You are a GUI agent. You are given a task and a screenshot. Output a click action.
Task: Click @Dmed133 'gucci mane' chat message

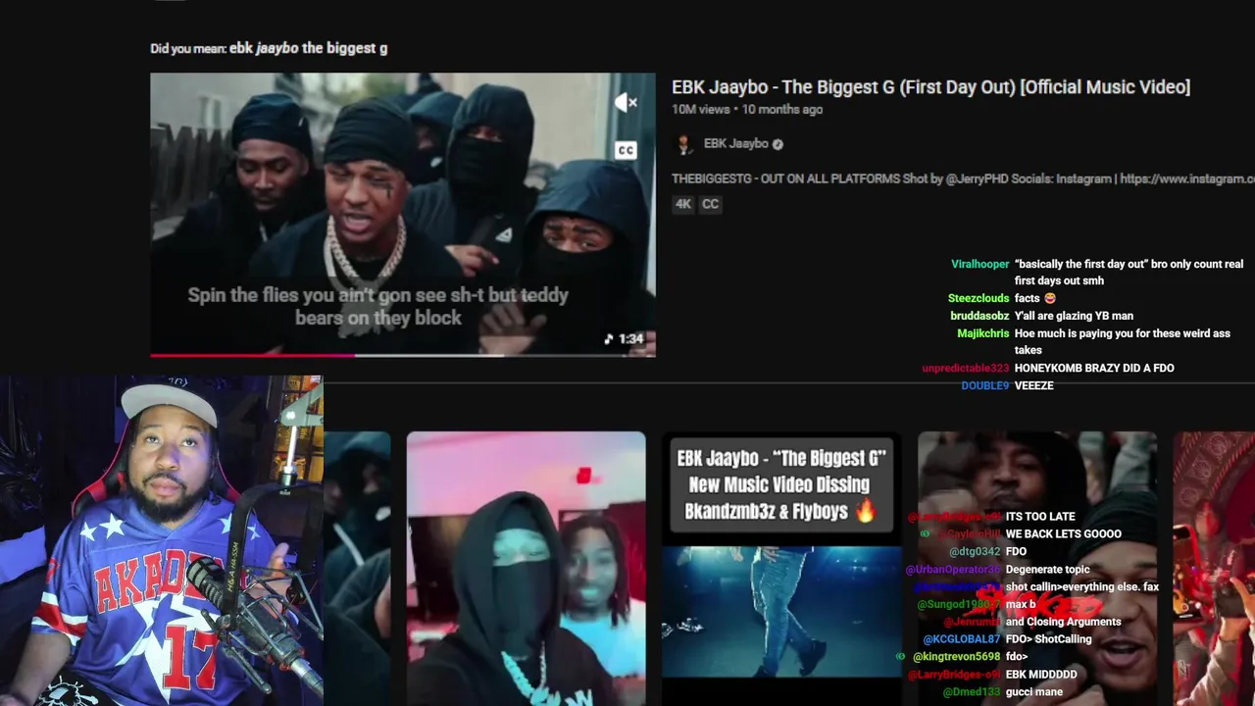[x=1034, y=692]
